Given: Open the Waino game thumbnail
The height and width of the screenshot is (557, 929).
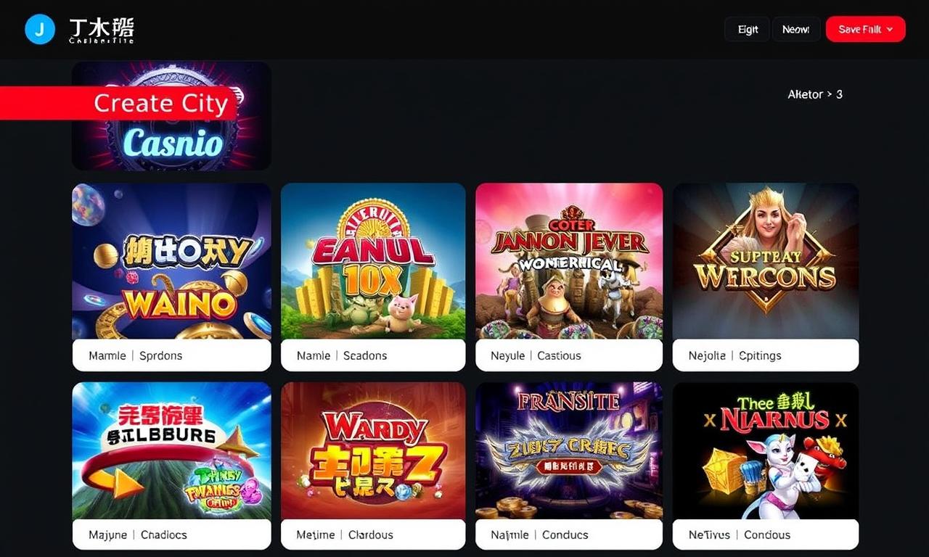Looking at the screenshot, I should [x=171, y=261].
